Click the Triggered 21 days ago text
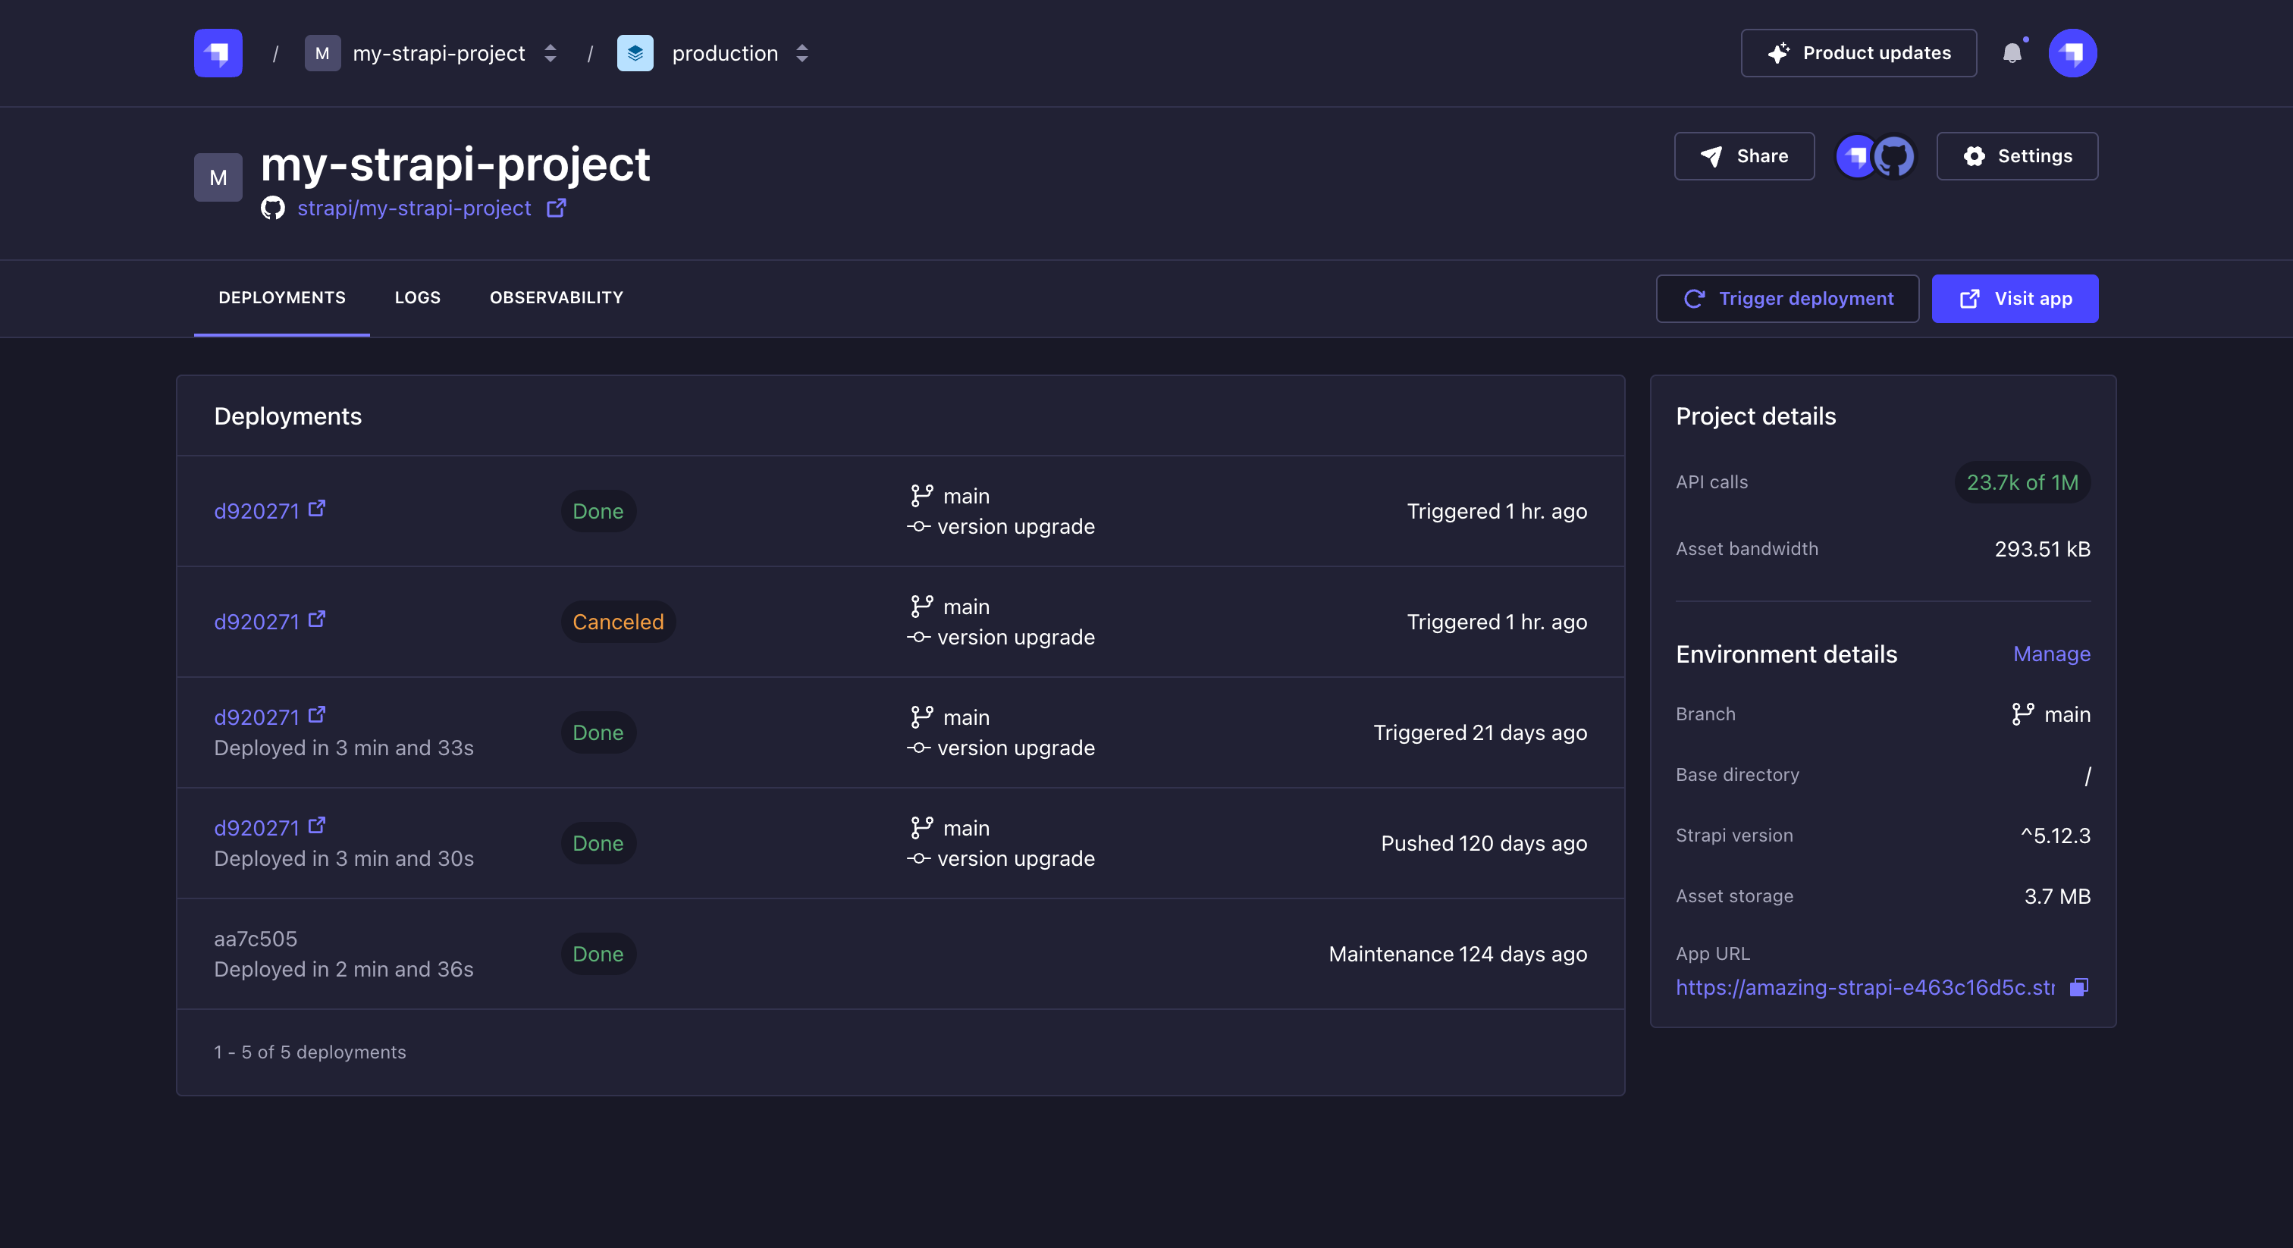 pyautogui.click(x=1480, y=732)
